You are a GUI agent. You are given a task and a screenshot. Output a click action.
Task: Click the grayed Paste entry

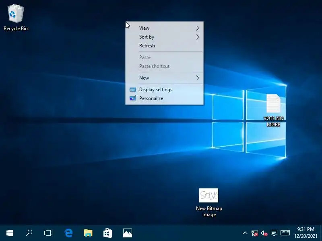(165, 57)
